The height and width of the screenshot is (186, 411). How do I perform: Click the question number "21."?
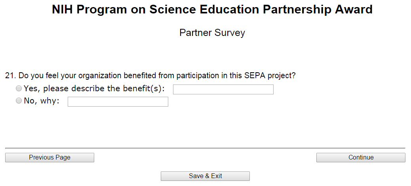11,75
